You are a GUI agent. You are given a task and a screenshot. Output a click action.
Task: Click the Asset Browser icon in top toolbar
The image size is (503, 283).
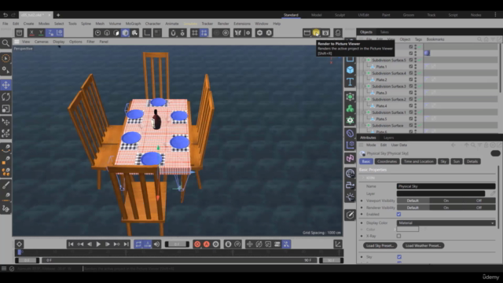point(19,32)
